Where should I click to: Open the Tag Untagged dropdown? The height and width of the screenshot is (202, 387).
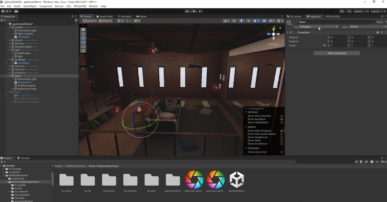[319, 27]
